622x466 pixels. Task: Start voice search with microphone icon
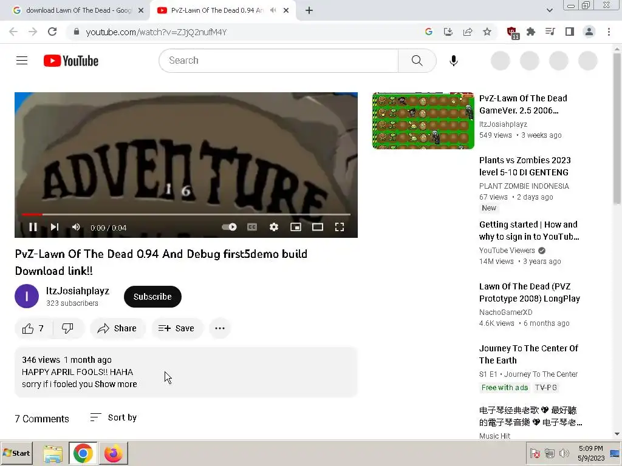(x=453, y=61)
